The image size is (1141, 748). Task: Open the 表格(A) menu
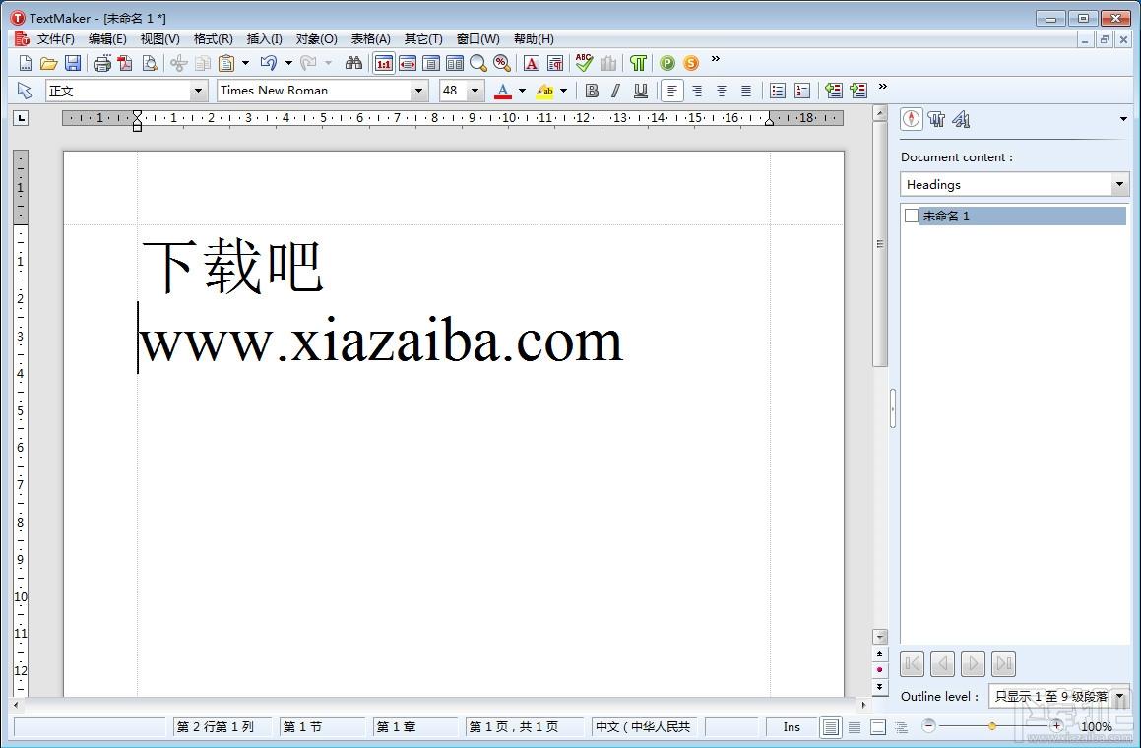(x=370, y=39)
